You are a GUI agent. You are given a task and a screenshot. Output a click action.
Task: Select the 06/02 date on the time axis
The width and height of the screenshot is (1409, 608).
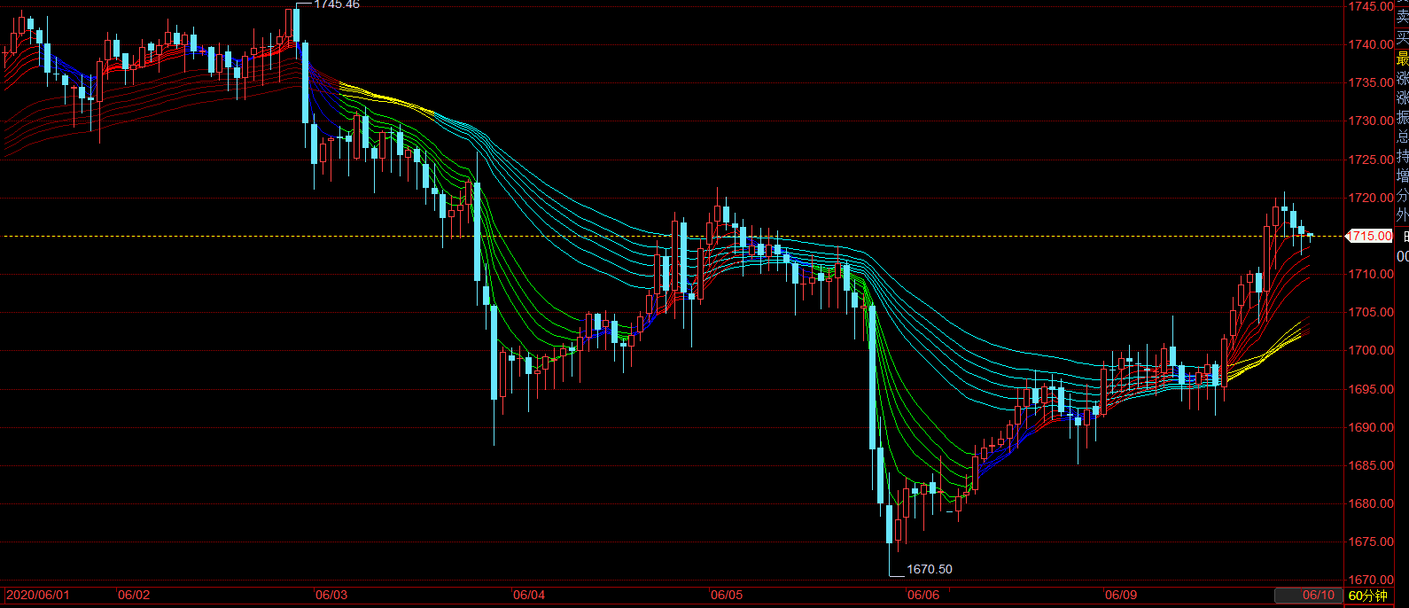(134, 595)
